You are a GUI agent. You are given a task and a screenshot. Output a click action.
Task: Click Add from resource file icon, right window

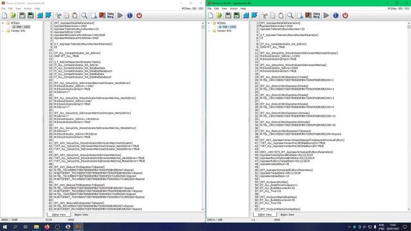click(246, 15)
